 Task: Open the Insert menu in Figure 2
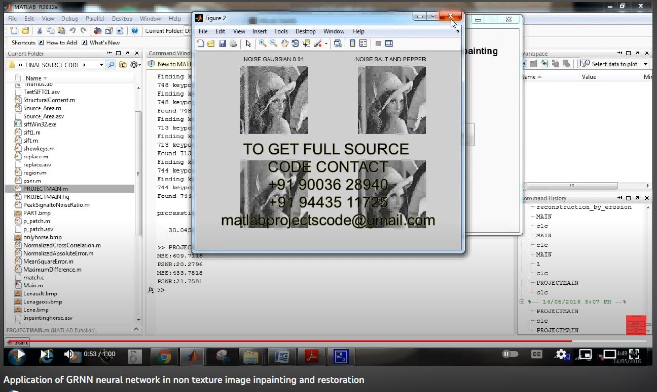[x=259, y=31]
